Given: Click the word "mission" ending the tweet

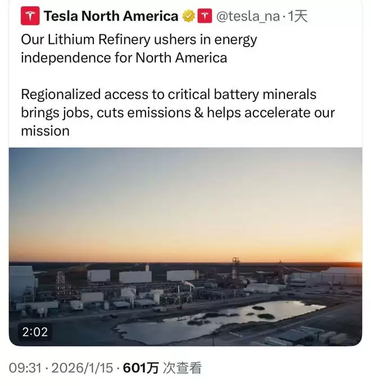Looking at the screenshot, I should click(x=45, y=131).
